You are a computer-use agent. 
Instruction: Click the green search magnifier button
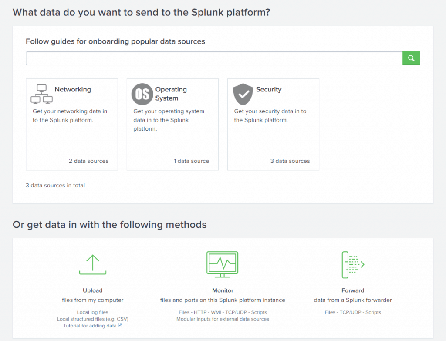click(x=411, y=58)
